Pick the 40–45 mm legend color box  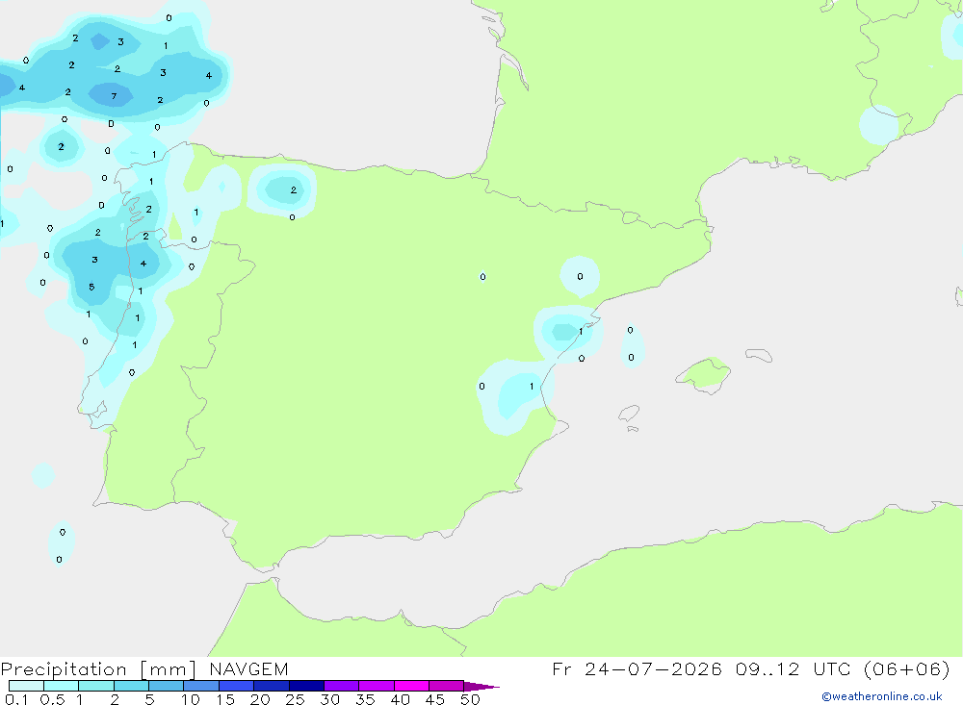pyautogui.click(x=411, y=686)
